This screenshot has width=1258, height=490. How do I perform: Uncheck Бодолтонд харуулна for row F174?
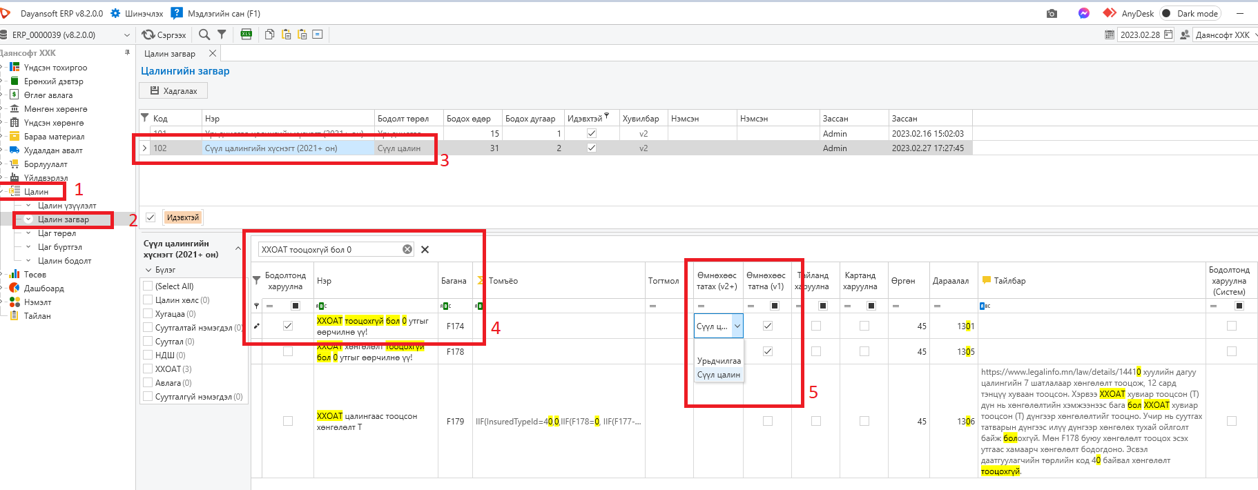click(288, 326)
